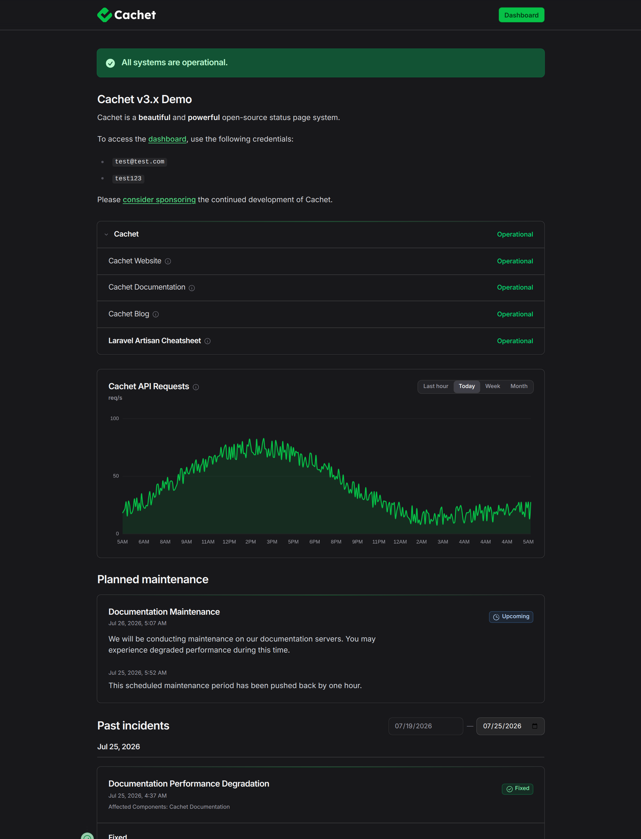Click Operational status of Cachet Documentation
The image size is (641, 839).
pyautogui.click(x=515, y=288)
